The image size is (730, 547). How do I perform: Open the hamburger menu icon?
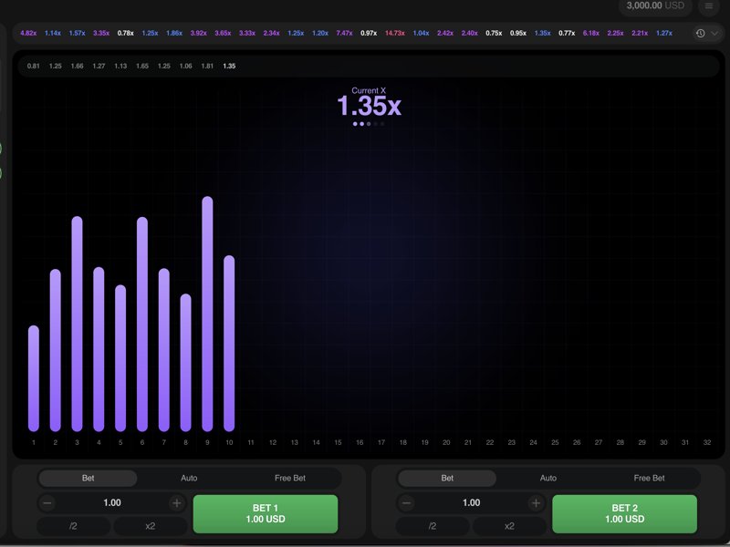coord(709,6)
